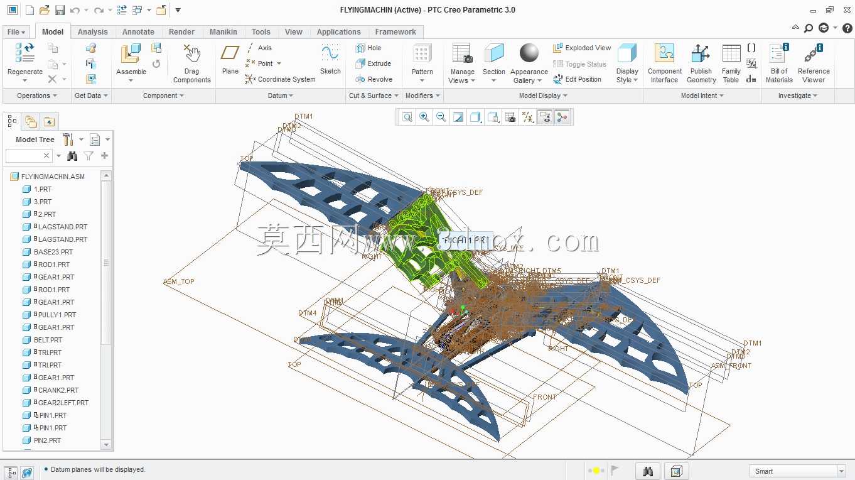855x480 pixels.
Task: Click Refit in graphics toolbar
Action: (407, 117)
